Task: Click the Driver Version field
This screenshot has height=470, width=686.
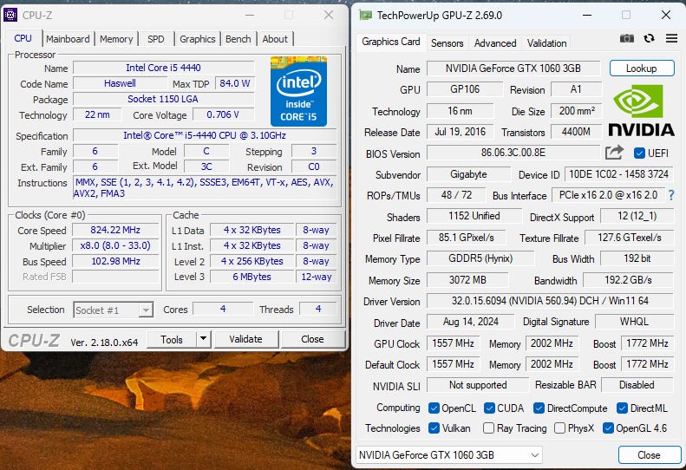Action: pyautogui.click(x=550, y=301)
